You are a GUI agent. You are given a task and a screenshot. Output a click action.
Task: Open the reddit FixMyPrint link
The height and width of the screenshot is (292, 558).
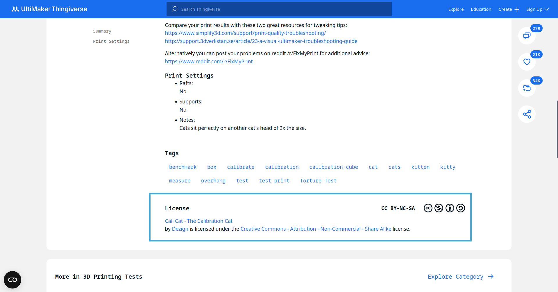click(209, 62)
